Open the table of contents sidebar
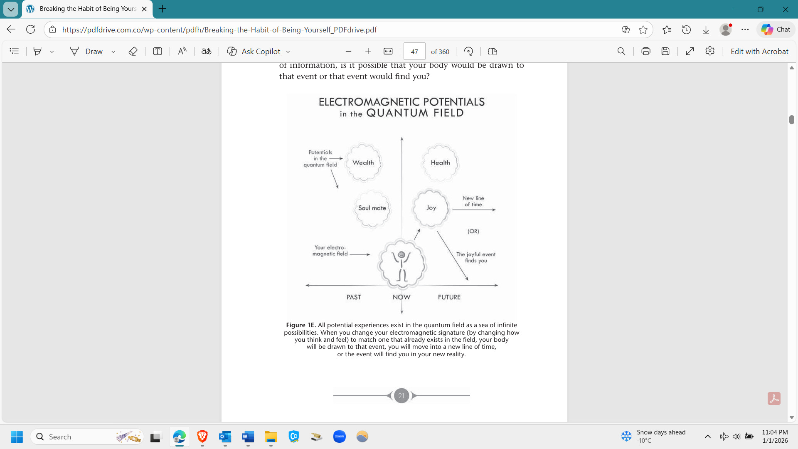Image resolution: width=798 pixels, height=449 pixels. (x=14, y=51)
